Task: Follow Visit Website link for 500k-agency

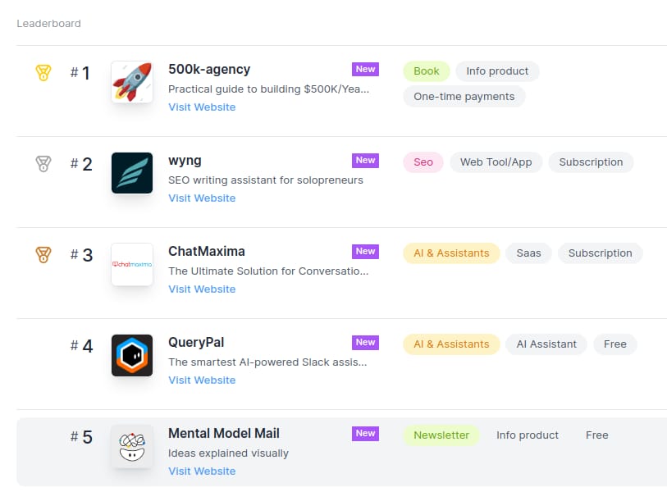Action: (x=202, y=107)
